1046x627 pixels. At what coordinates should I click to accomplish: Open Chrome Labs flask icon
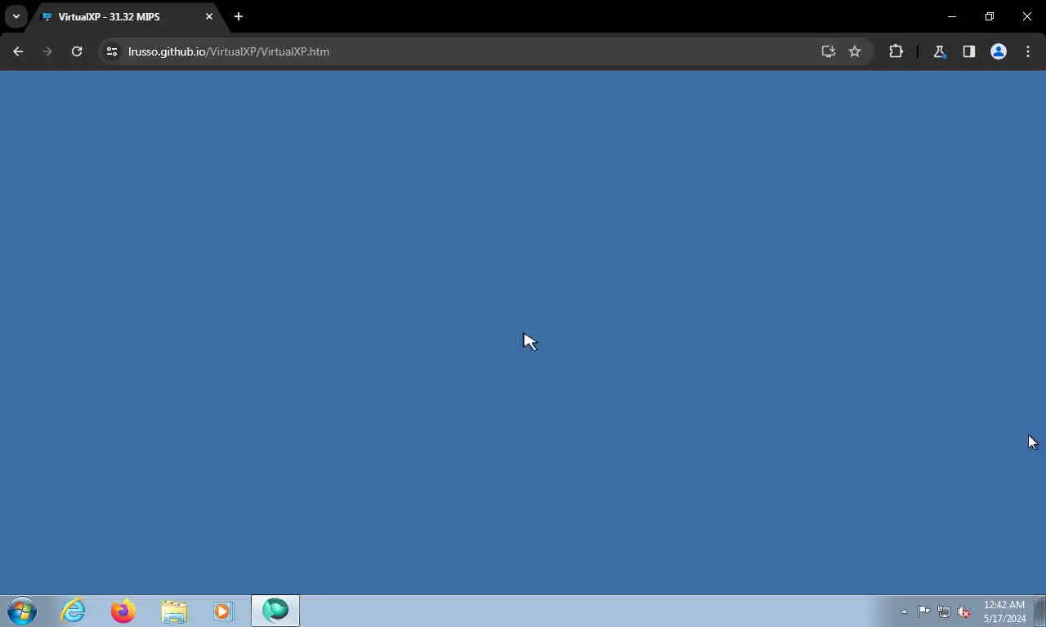click(x=940, y=51)
